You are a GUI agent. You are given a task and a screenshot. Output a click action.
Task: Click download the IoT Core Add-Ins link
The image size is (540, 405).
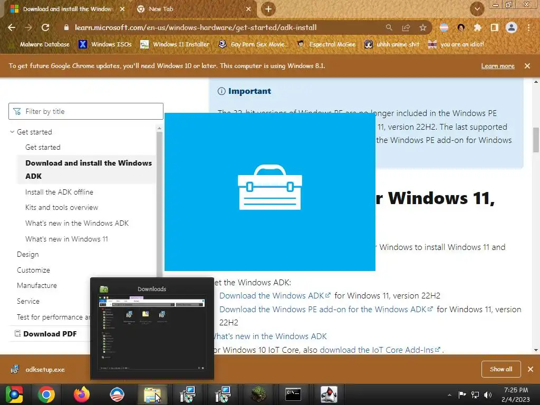(x=380, y=350)
